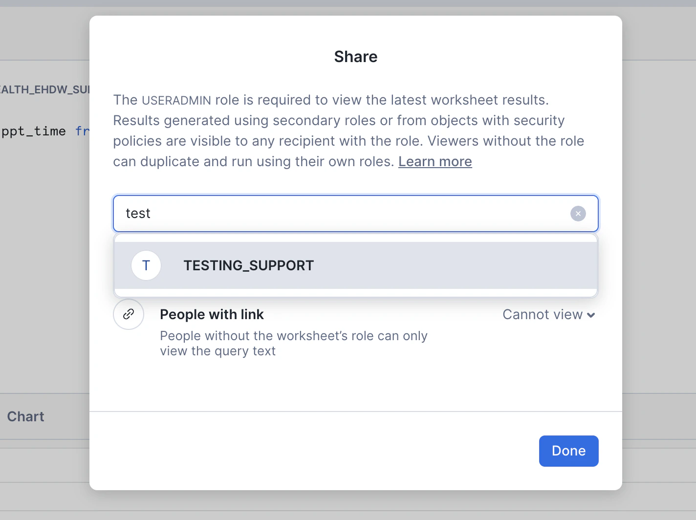The image size is (696, 520).
Task: Click the T avatar for TESTING_SUPPORT
Action: 146,265
